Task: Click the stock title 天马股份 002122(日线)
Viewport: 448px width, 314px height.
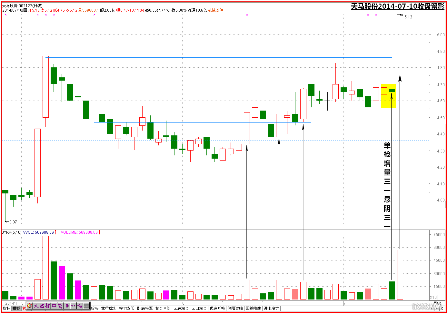Action: [x=22, y=5]
